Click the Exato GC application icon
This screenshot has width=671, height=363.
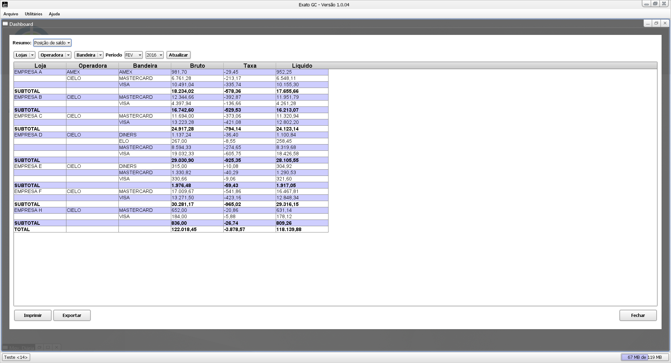coord(5,5)
